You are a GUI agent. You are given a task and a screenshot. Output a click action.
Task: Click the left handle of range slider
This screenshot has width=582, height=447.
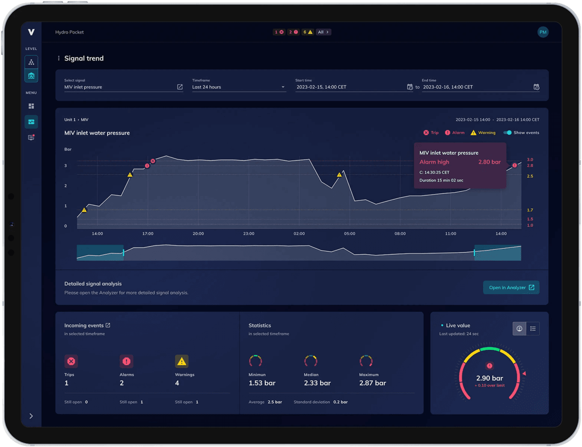124,253
